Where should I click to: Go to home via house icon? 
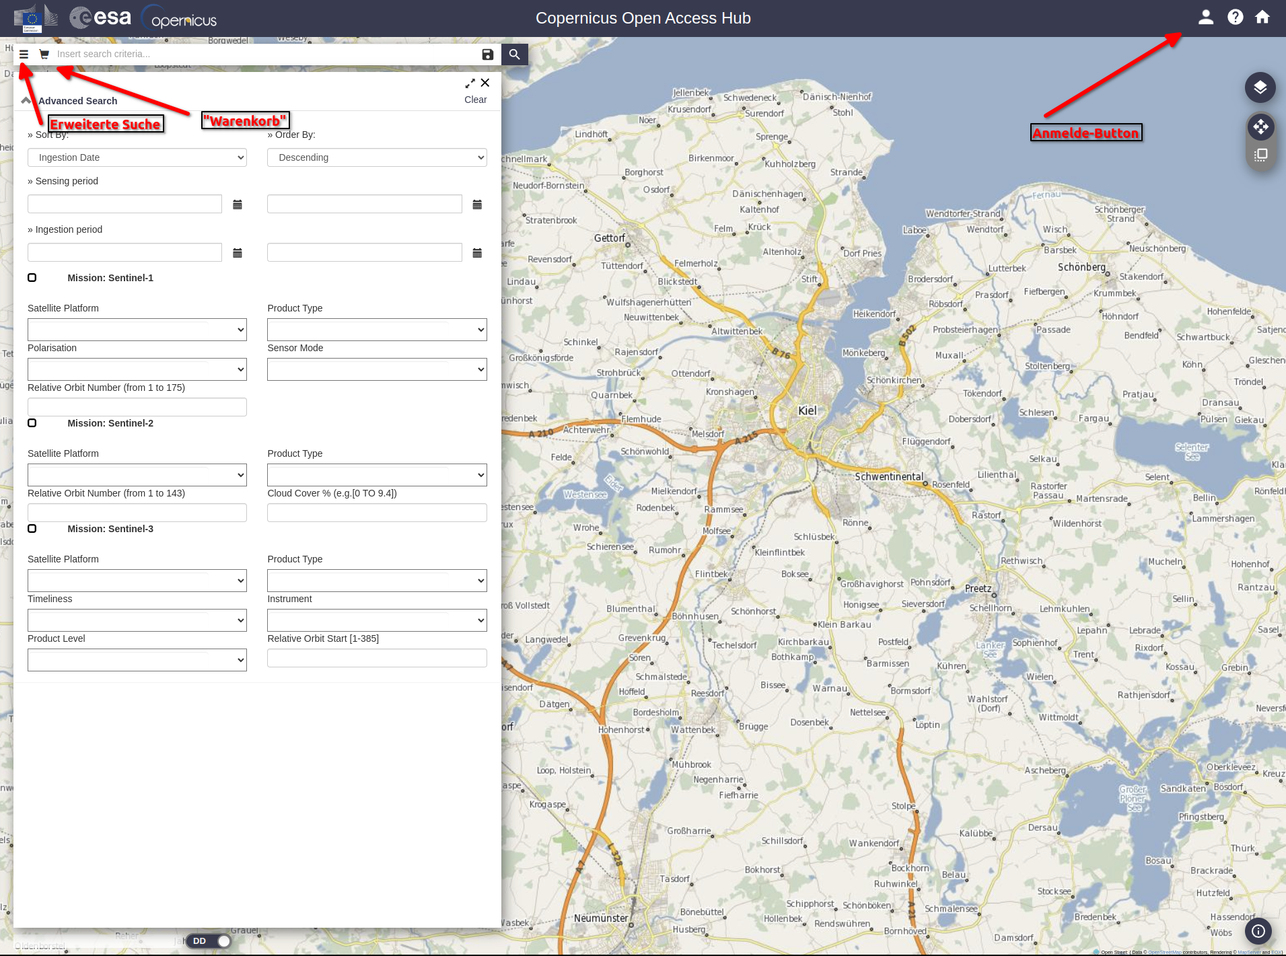(x=1263, y=17)
